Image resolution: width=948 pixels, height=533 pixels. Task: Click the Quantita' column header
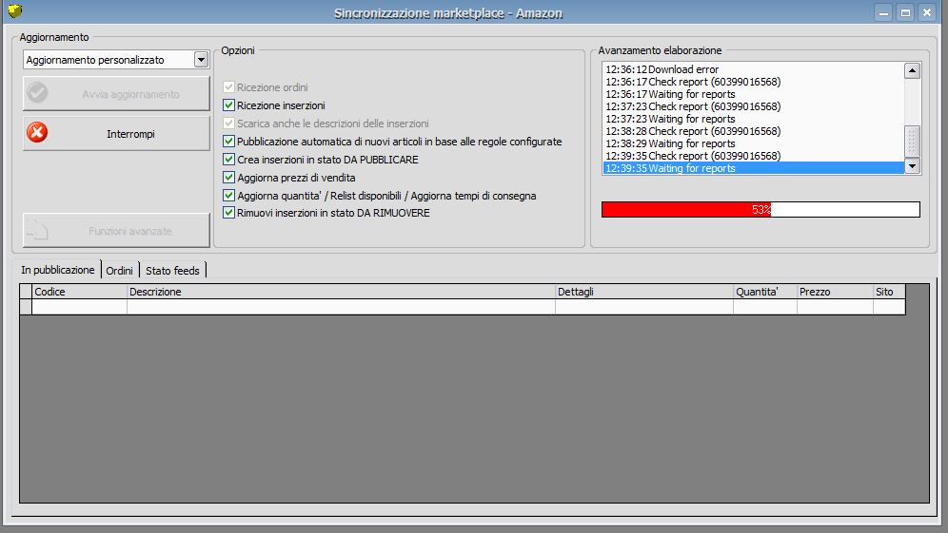[x=765, y=292]
